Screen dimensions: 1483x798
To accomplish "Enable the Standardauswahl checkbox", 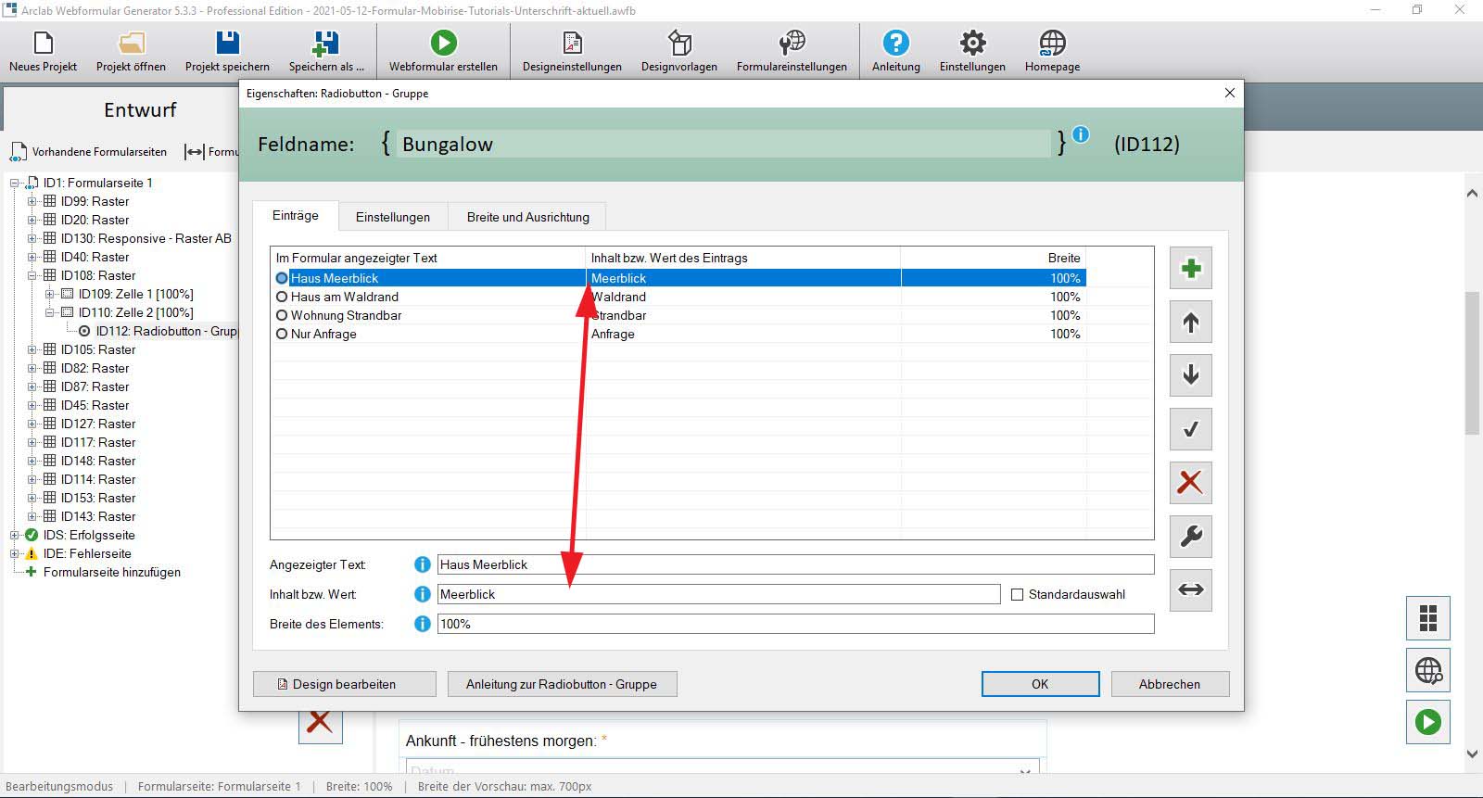I will pos(1017,595).
